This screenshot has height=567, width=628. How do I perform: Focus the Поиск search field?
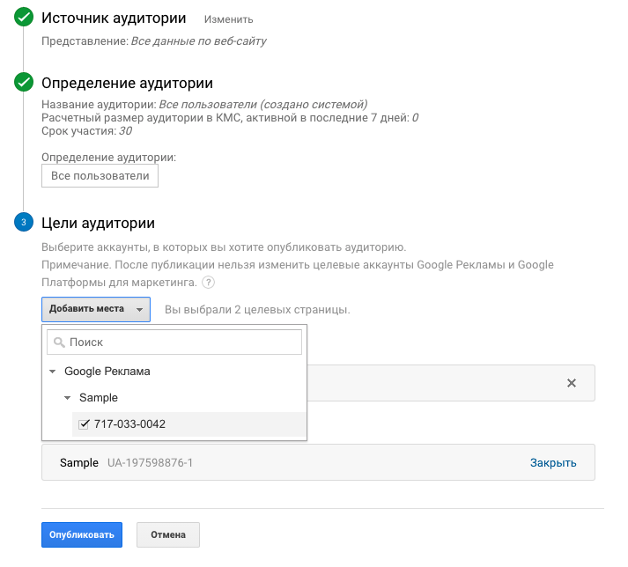(x=181, y=342)
